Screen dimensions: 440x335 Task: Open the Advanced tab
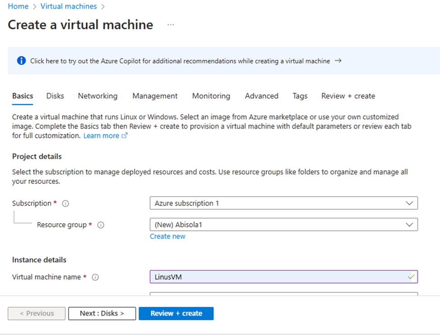click(261, 96)
